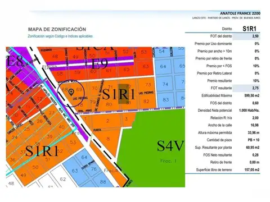Select the value 157,05 m2
The image size is (270, 202).
(252, 169)
